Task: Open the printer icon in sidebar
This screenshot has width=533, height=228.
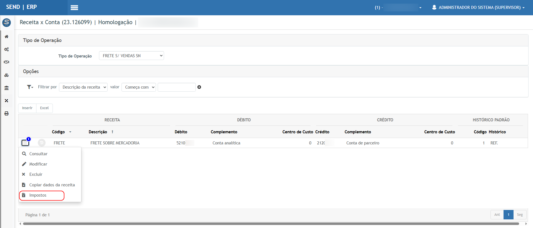Action: click(x=6, y=114)
